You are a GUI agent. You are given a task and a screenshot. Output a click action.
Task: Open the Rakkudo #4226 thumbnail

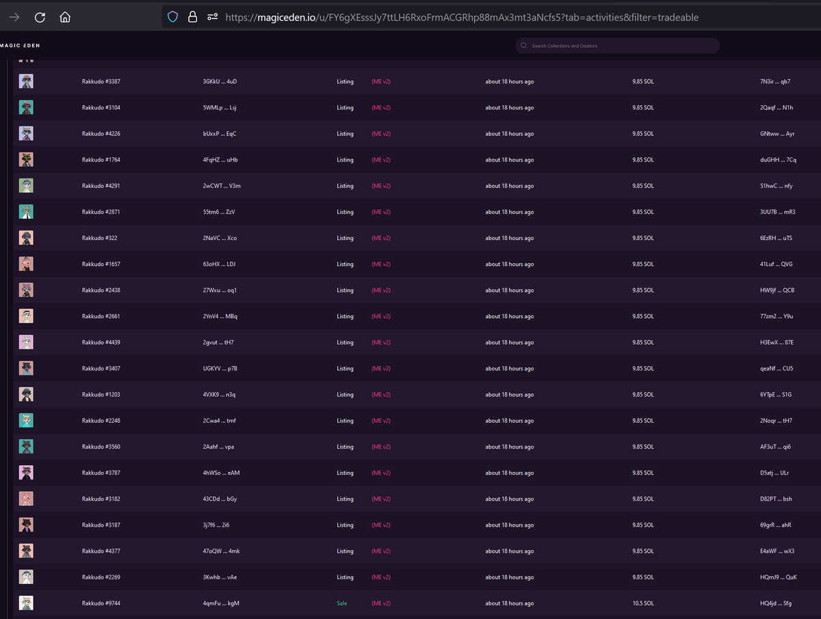[26, 133]
